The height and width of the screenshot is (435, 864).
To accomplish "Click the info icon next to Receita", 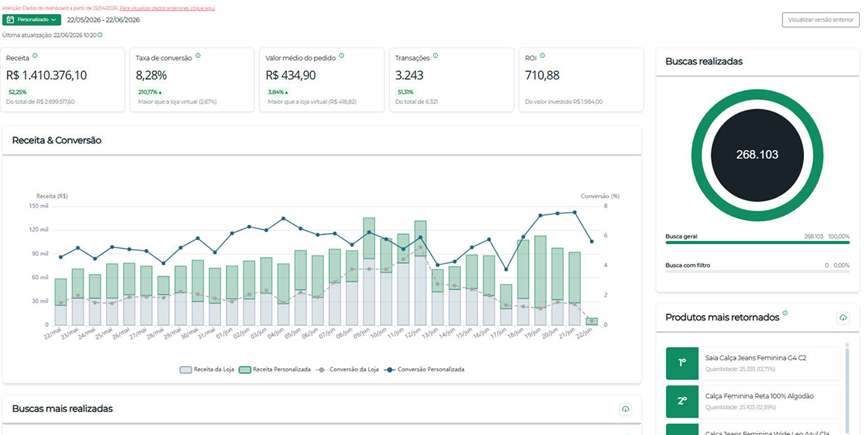I will 35,56.
